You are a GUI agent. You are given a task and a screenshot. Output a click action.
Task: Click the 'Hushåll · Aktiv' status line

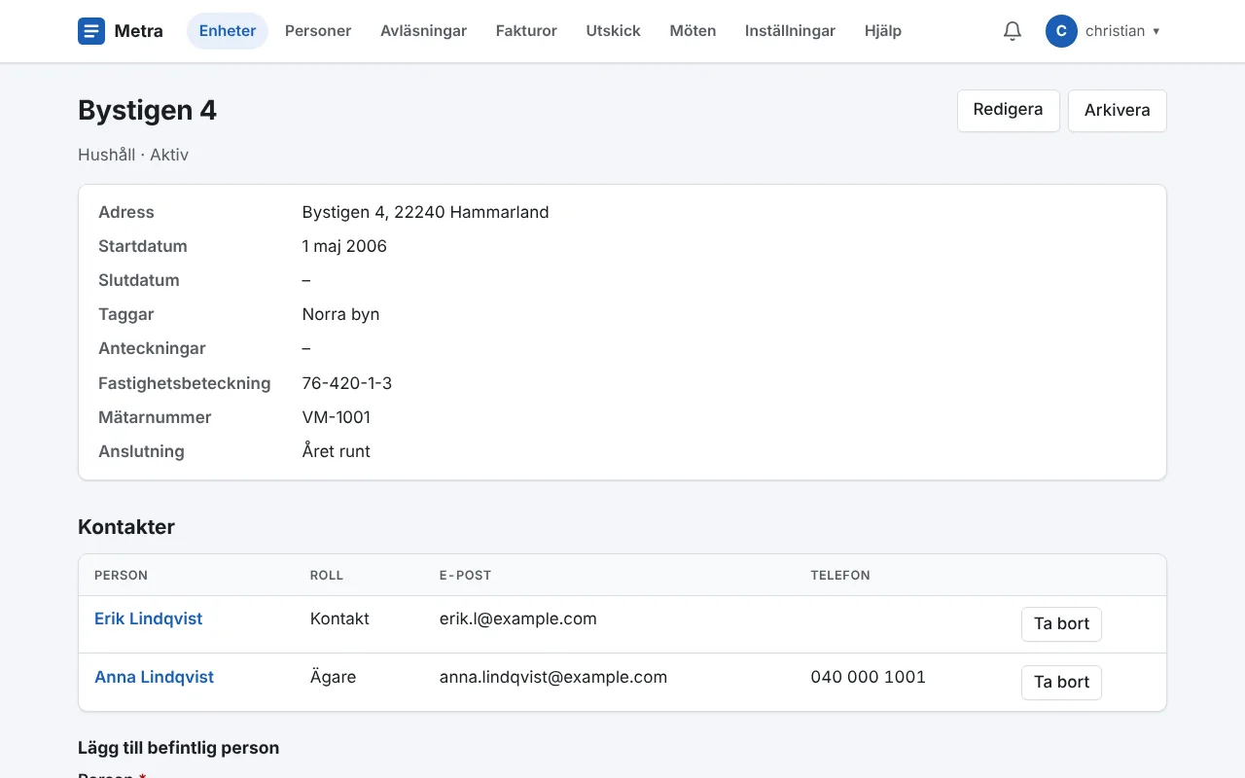click(x=133, y=155)
